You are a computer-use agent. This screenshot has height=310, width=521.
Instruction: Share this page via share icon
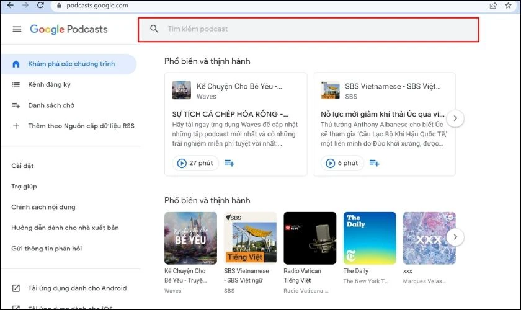[x=494, y=6]
